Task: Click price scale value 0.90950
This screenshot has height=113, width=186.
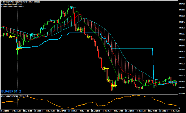Action: pos(182,40)
